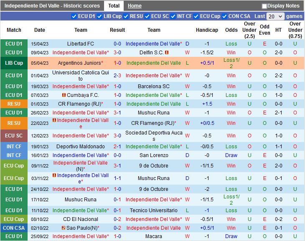Click the -2 handicap on 24/10/22 row
Screen dimensions: 305x241
point(207,189)
